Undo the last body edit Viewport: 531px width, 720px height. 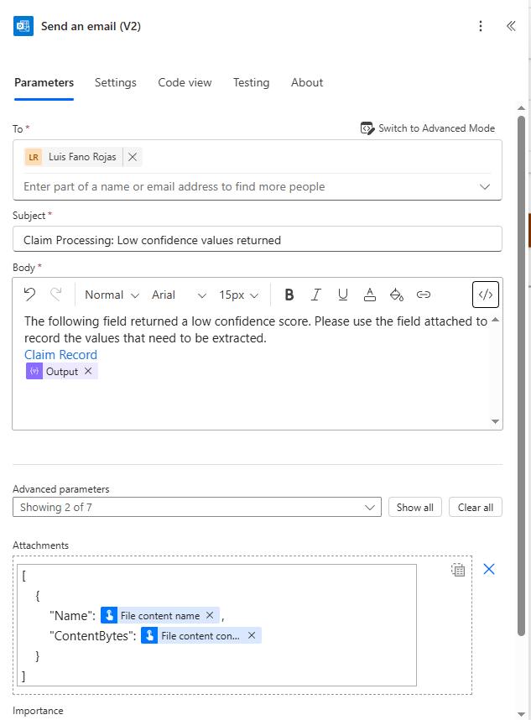point(29,295)
